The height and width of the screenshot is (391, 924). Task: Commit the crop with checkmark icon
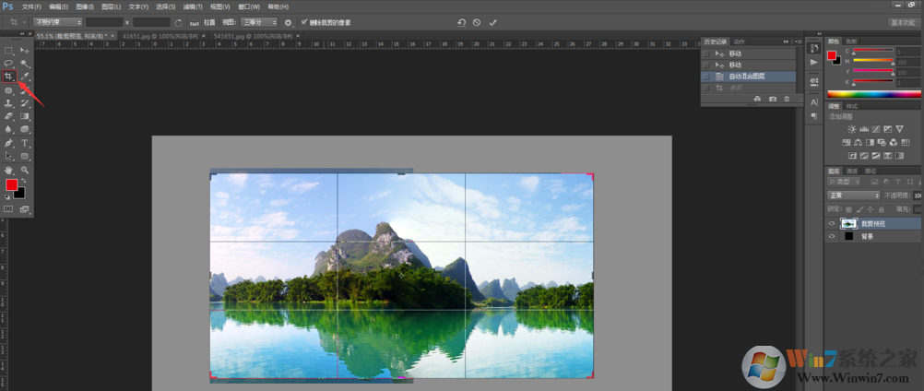pyautogui.click(x=492, y=21)
